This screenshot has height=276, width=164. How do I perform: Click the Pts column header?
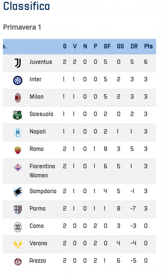coord(148,46)
